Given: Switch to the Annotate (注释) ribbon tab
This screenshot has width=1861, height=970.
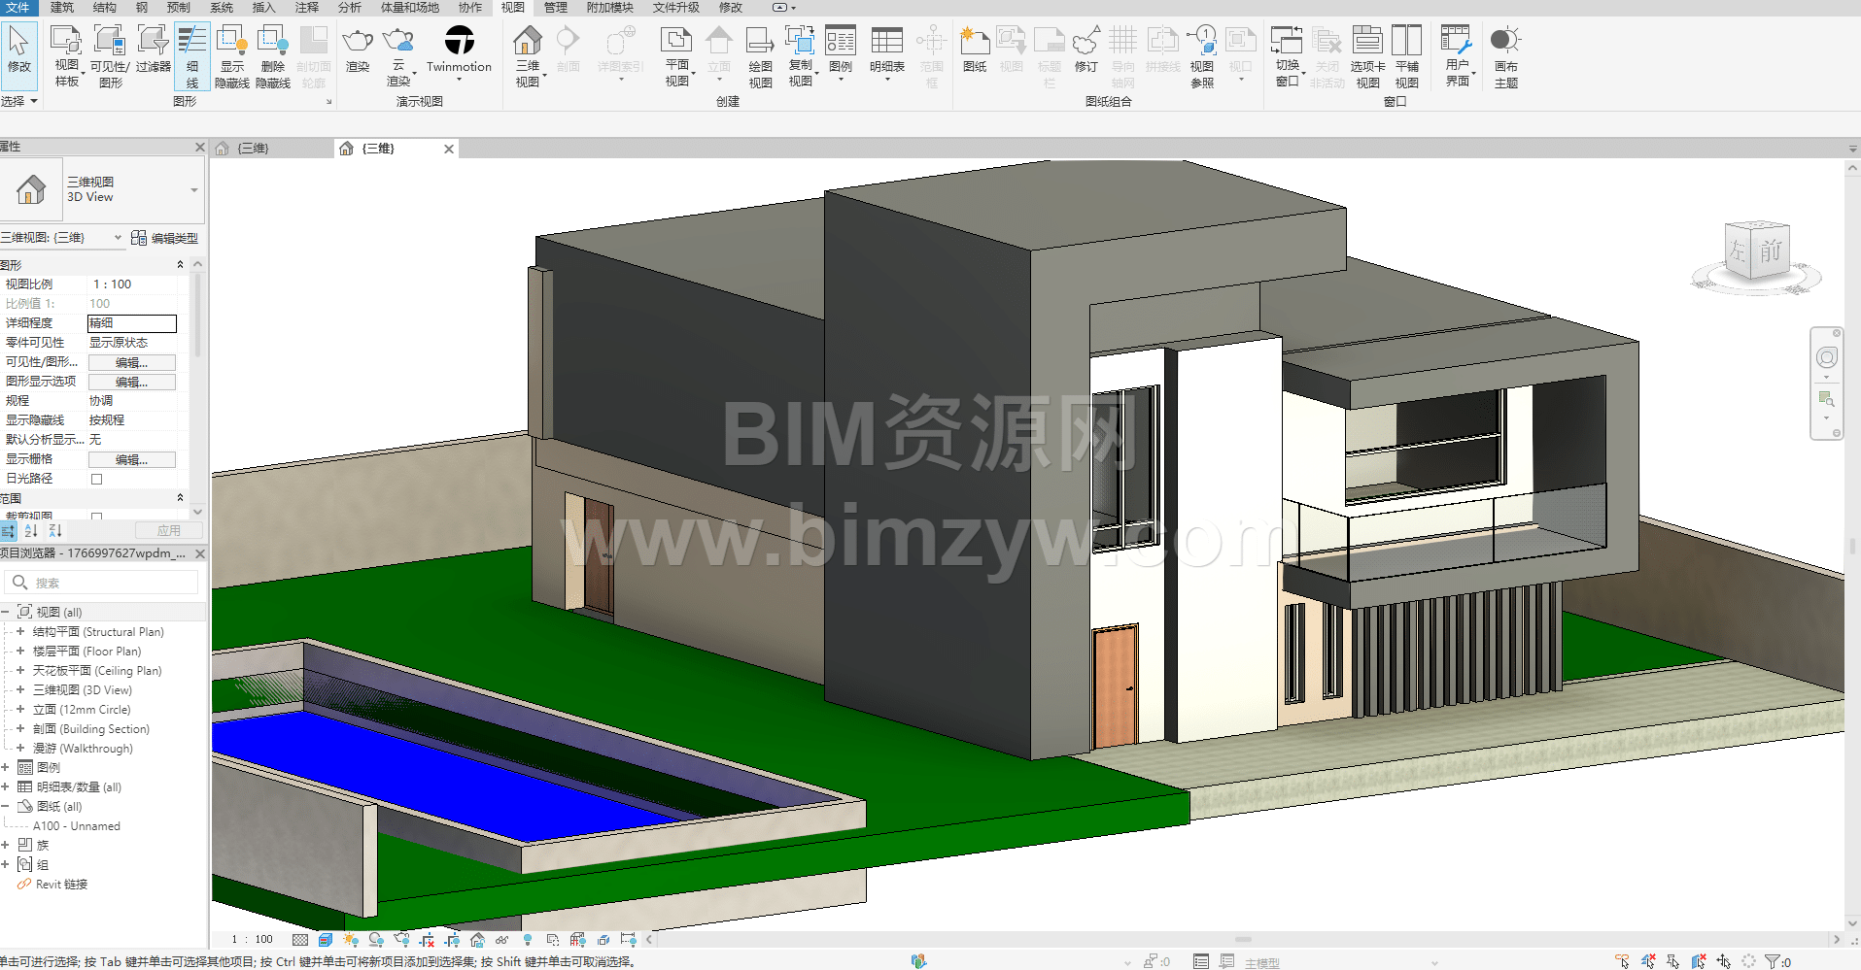Looking at the screenshot, I should tap(307, 8).
